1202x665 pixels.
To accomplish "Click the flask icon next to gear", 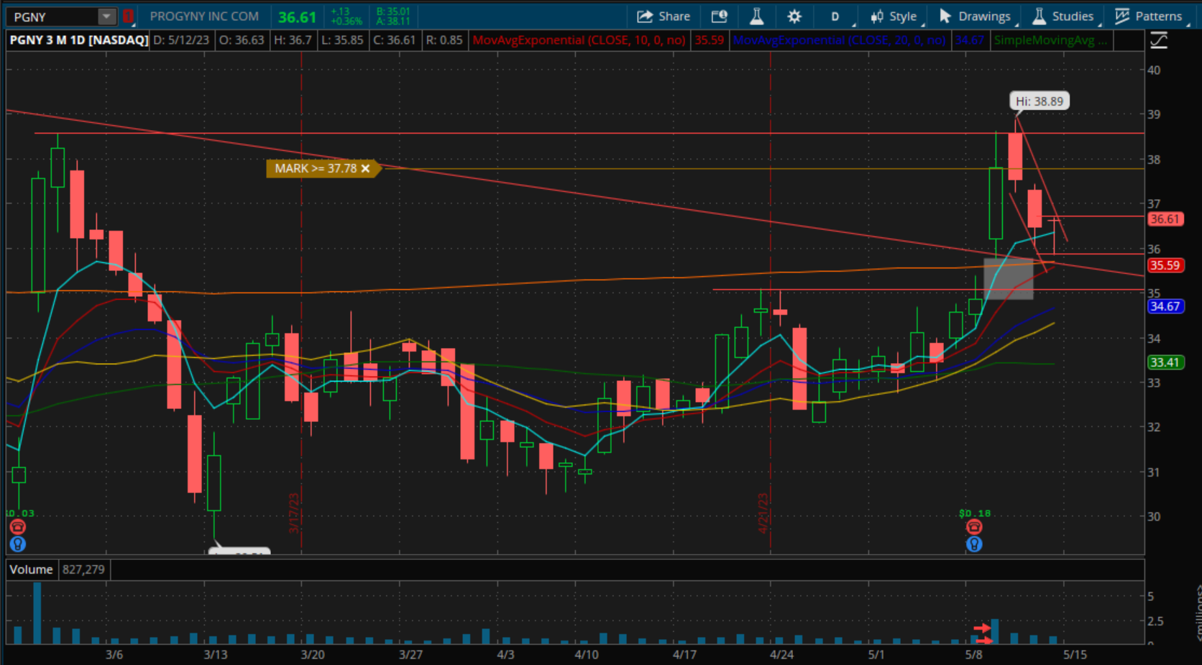I will pos(756,17).
